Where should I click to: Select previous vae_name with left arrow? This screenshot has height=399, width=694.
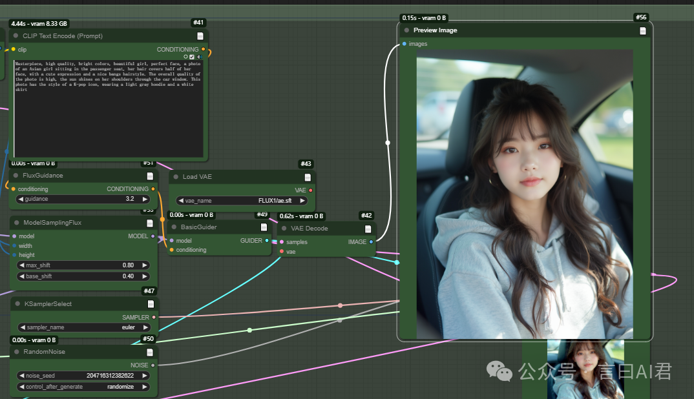point(181,201)
